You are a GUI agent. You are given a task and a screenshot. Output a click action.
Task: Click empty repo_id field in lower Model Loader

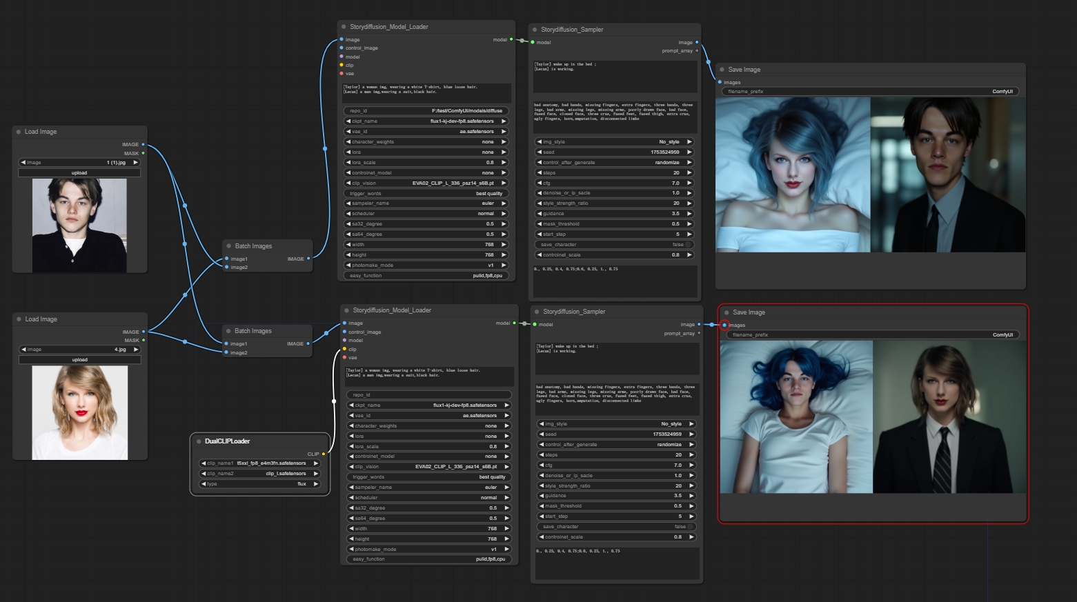[x=429, y=394]
